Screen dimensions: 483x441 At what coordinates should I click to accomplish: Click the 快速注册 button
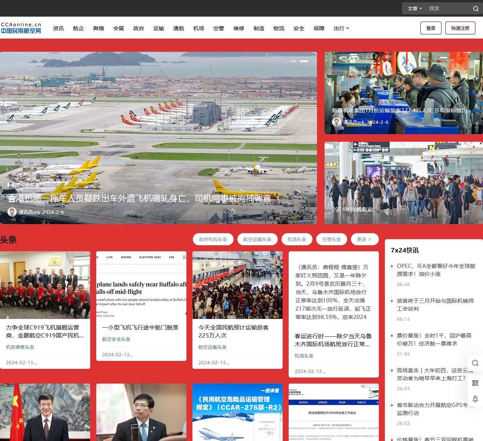(460, 28)
